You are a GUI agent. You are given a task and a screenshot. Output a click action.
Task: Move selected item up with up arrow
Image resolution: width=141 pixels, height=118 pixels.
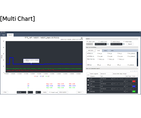(131, 71)
